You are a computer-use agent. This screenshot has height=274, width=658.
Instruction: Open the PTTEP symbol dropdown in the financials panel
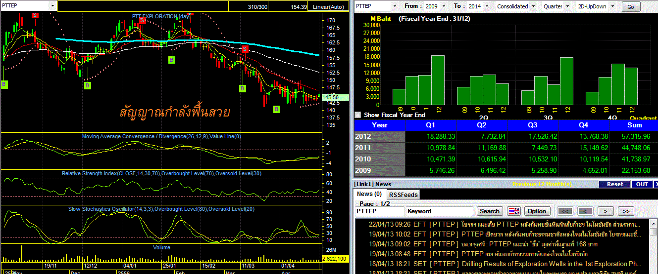394,6
